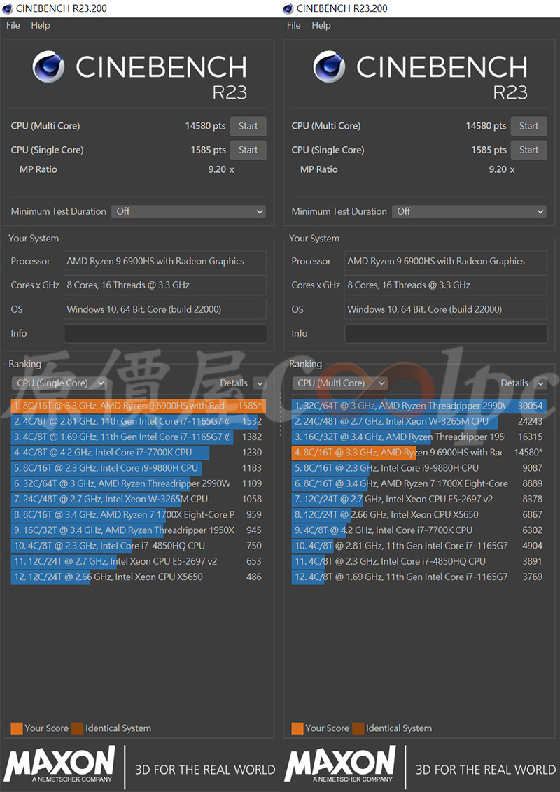
Task: Click the Cinebench sphere logo in right window
Action: 330,67
